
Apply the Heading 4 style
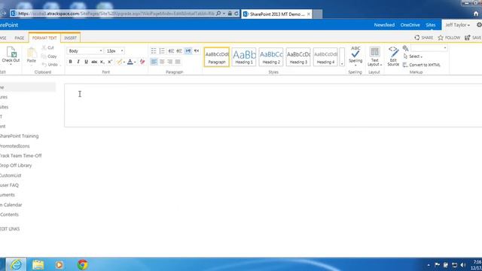click(x=325, y=57)
